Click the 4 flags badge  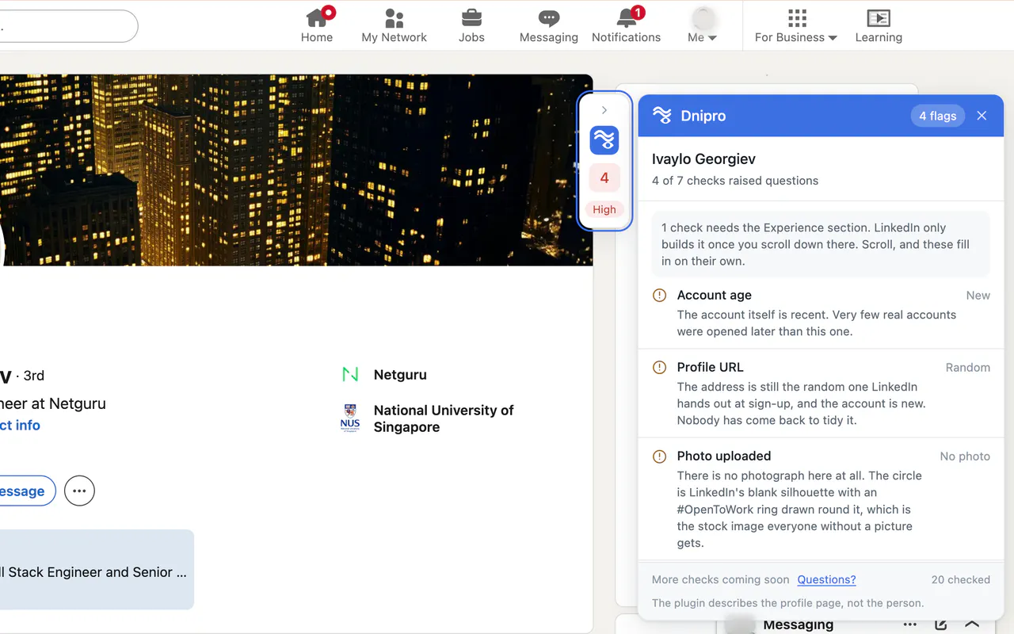point(938,116)
